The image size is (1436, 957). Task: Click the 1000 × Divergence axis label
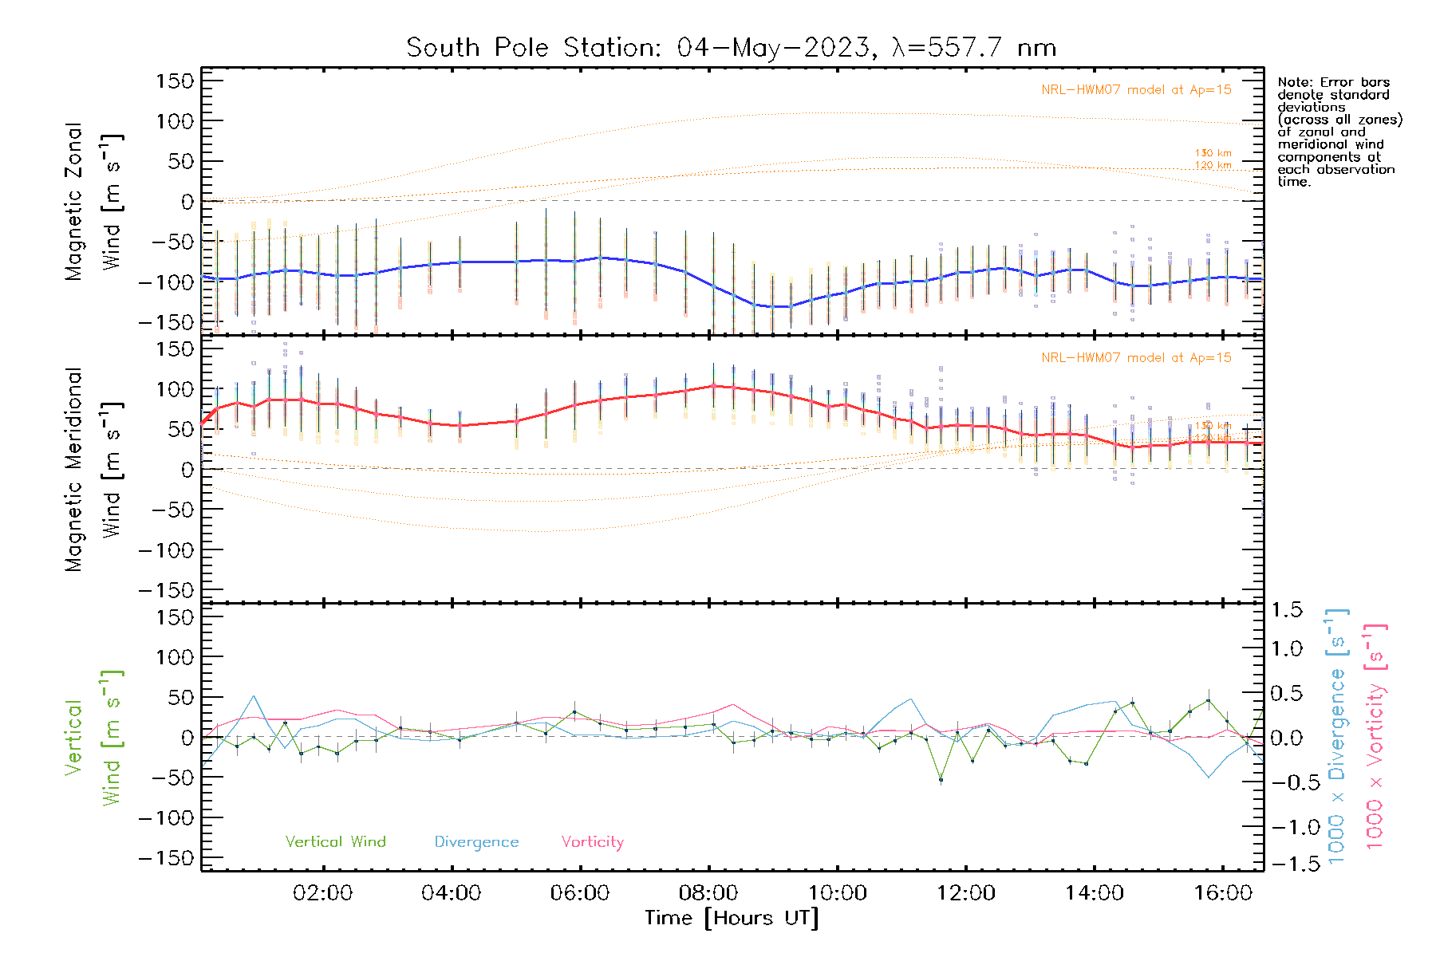(1336, 738)
